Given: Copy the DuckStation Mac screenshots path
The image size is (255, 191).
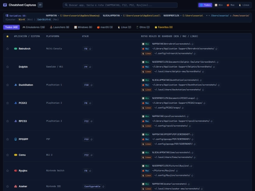Looking at the screenshot, I should coord(219,85).
